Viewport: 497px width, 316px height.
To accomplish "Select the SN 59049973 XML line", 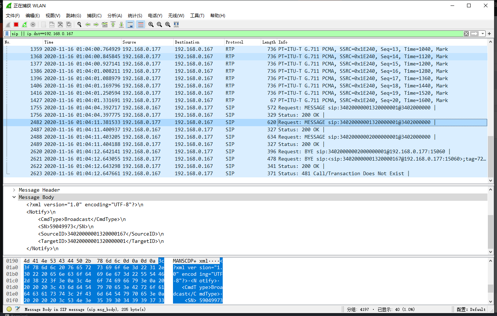I will pyautogui.click(x=66, y=226).
